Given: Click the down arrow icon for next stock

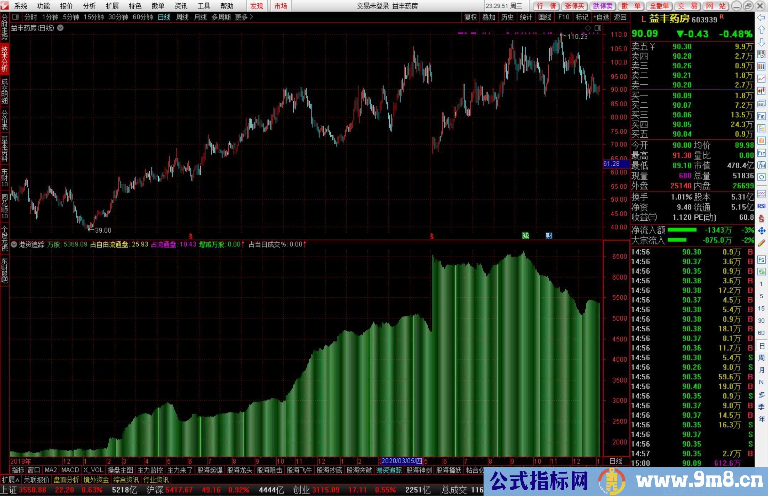Looking at the screenshot, I should (x=761, y=42).
